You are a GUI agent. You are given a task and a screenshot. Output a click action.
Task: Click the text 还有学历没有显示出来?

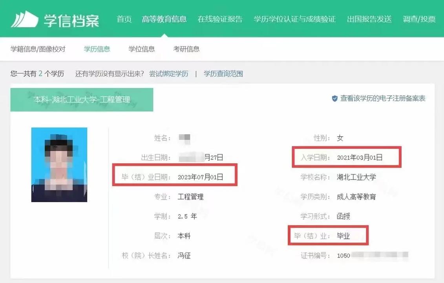[110, 74]
